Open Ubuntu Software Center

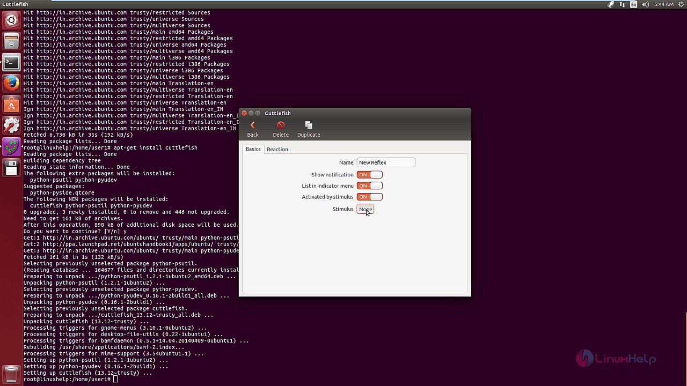coord(11,104)
